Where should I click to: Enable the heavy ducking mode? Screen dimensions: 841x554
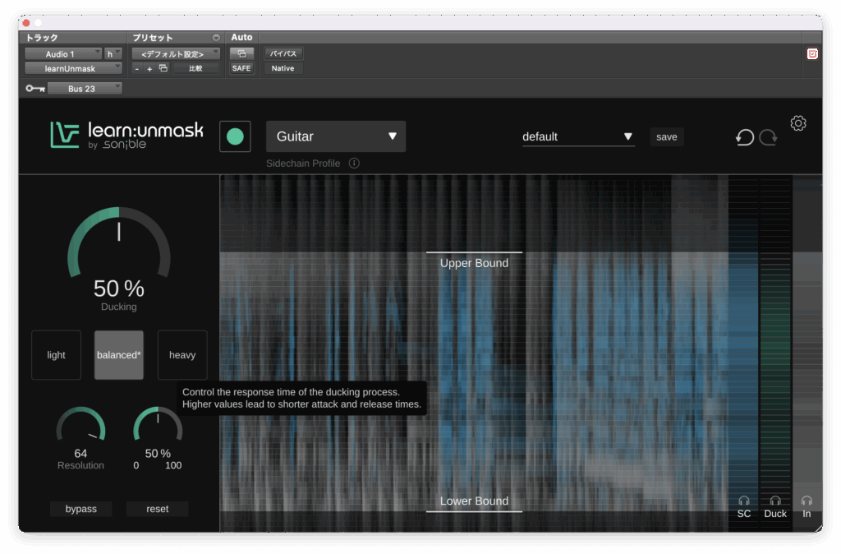[182, 355]
